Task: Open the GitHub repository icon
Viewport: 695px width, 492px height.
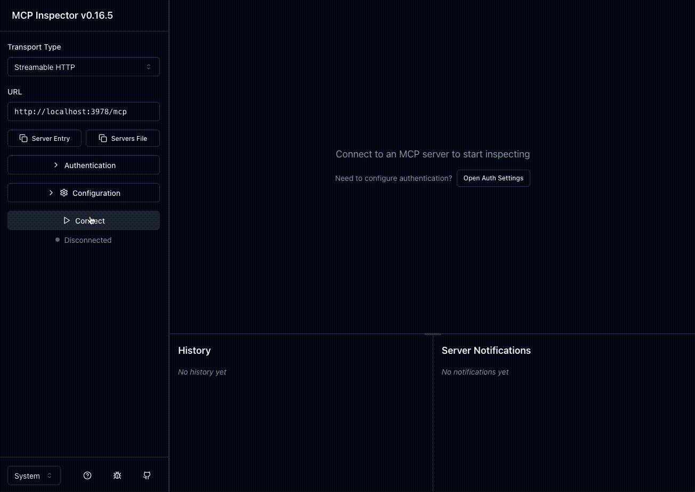Action: pyautogui.click(x=147, y=475)
